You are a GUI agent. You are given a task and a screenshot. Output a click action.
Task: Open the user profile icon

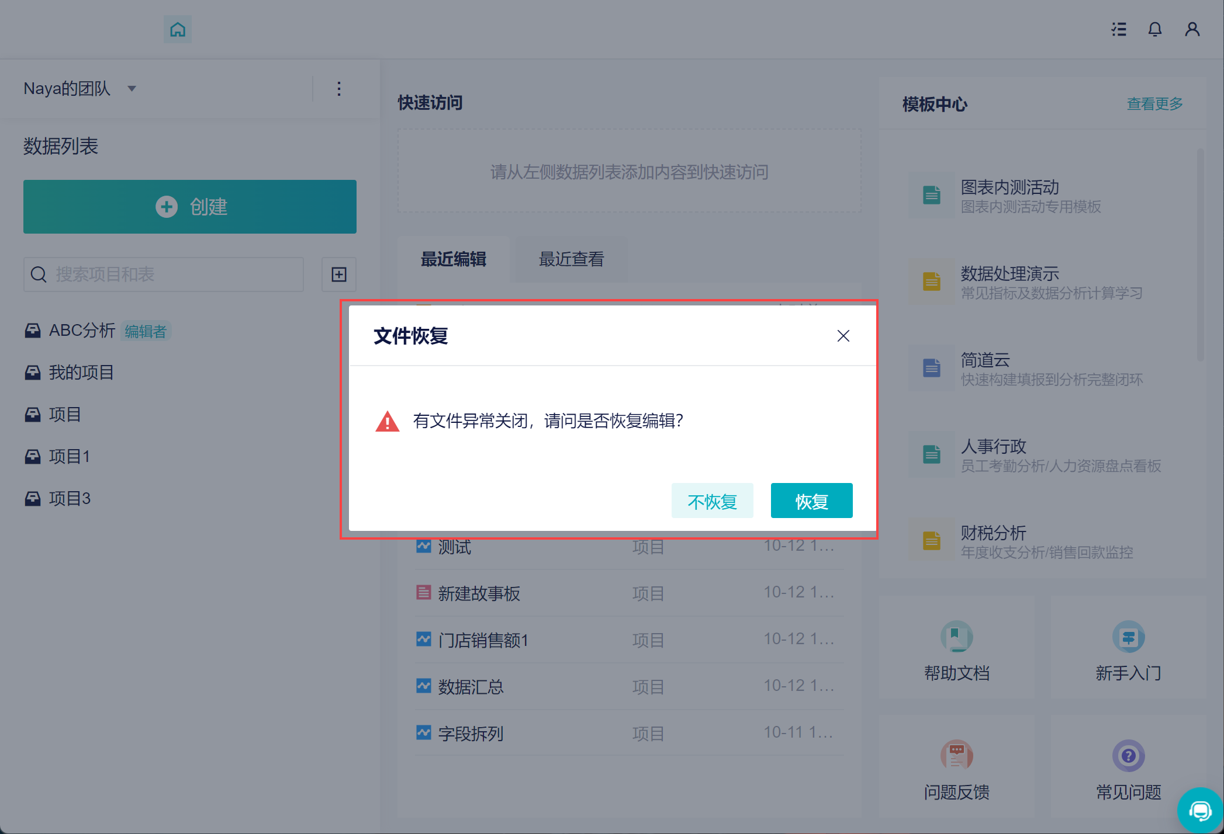pos(1192,29)
